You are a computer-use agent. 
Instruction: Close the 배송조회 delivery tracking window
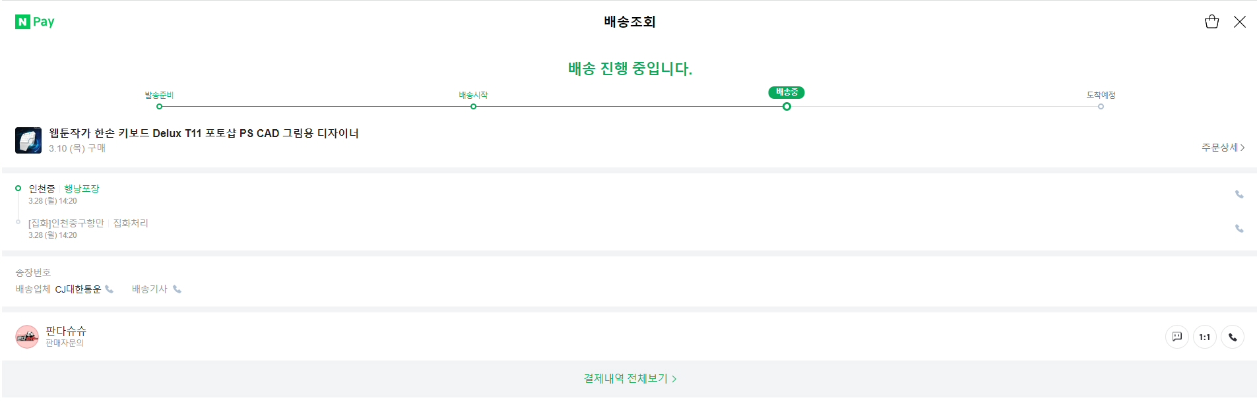tap(1240, 22)
